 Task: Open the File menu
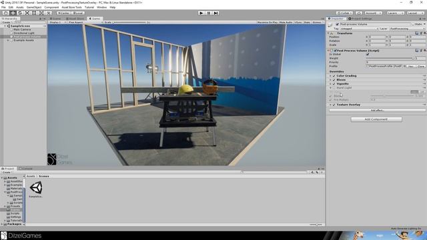pos(3,7)
